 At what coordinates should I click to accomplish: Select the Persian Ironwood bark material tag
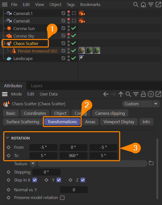coord(82,50)
